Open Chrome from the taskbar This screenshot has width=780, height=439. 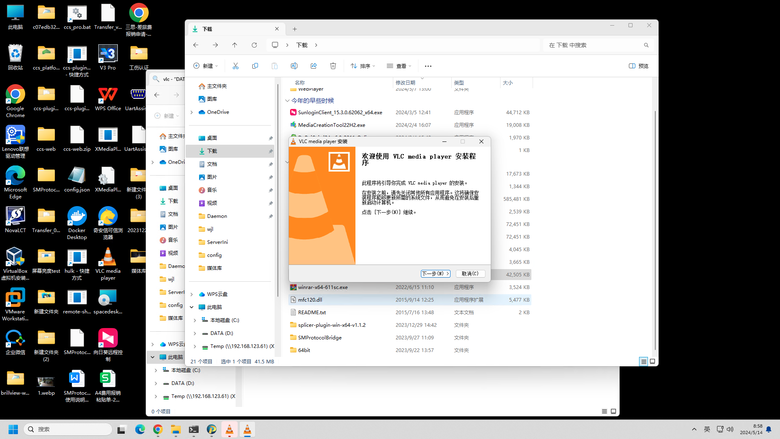(x=158, y=429)
